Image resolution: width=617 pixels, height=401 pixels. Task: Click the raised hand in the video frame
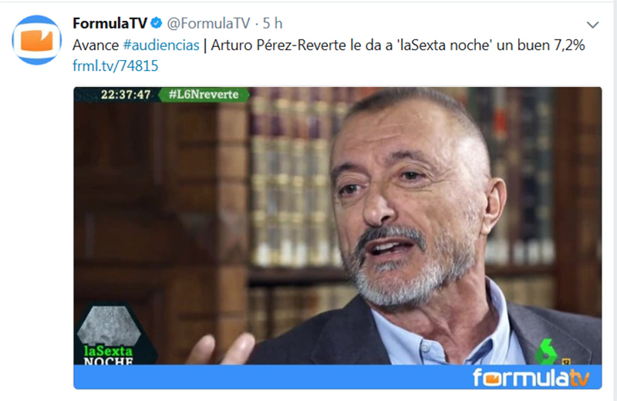(x=222, y=349)
